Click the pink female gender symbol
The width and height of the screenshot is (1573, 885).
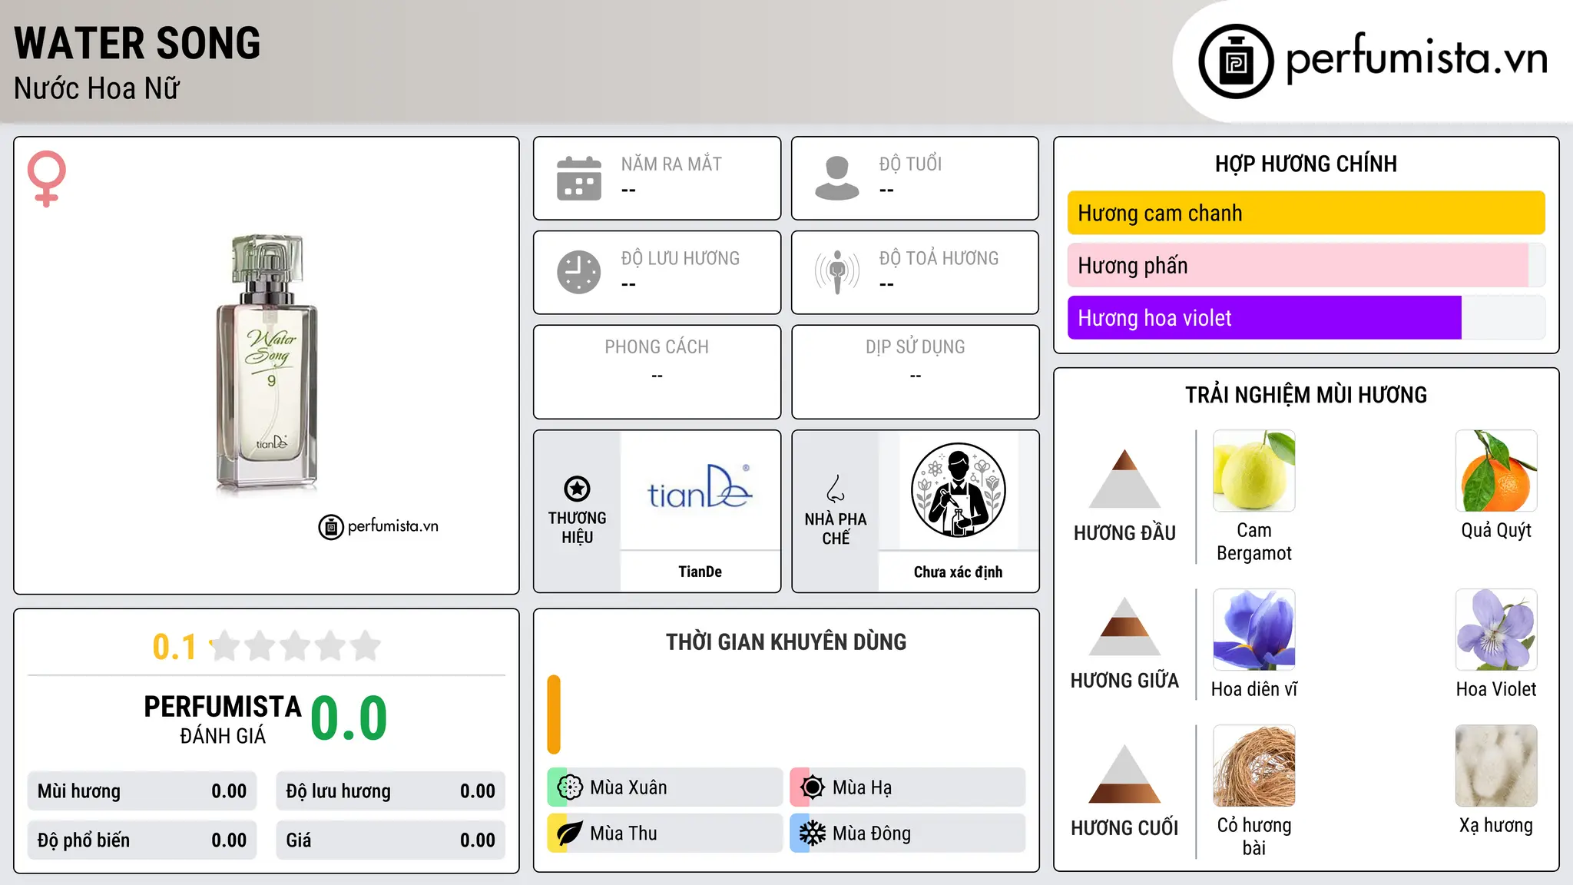click(46, 178)
